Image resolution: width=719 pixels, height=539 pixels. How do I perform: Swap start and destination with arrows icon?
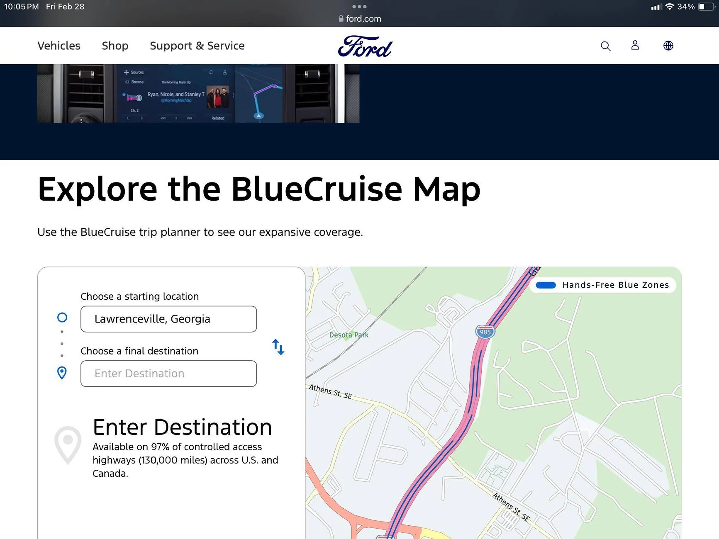pos(278,347)
